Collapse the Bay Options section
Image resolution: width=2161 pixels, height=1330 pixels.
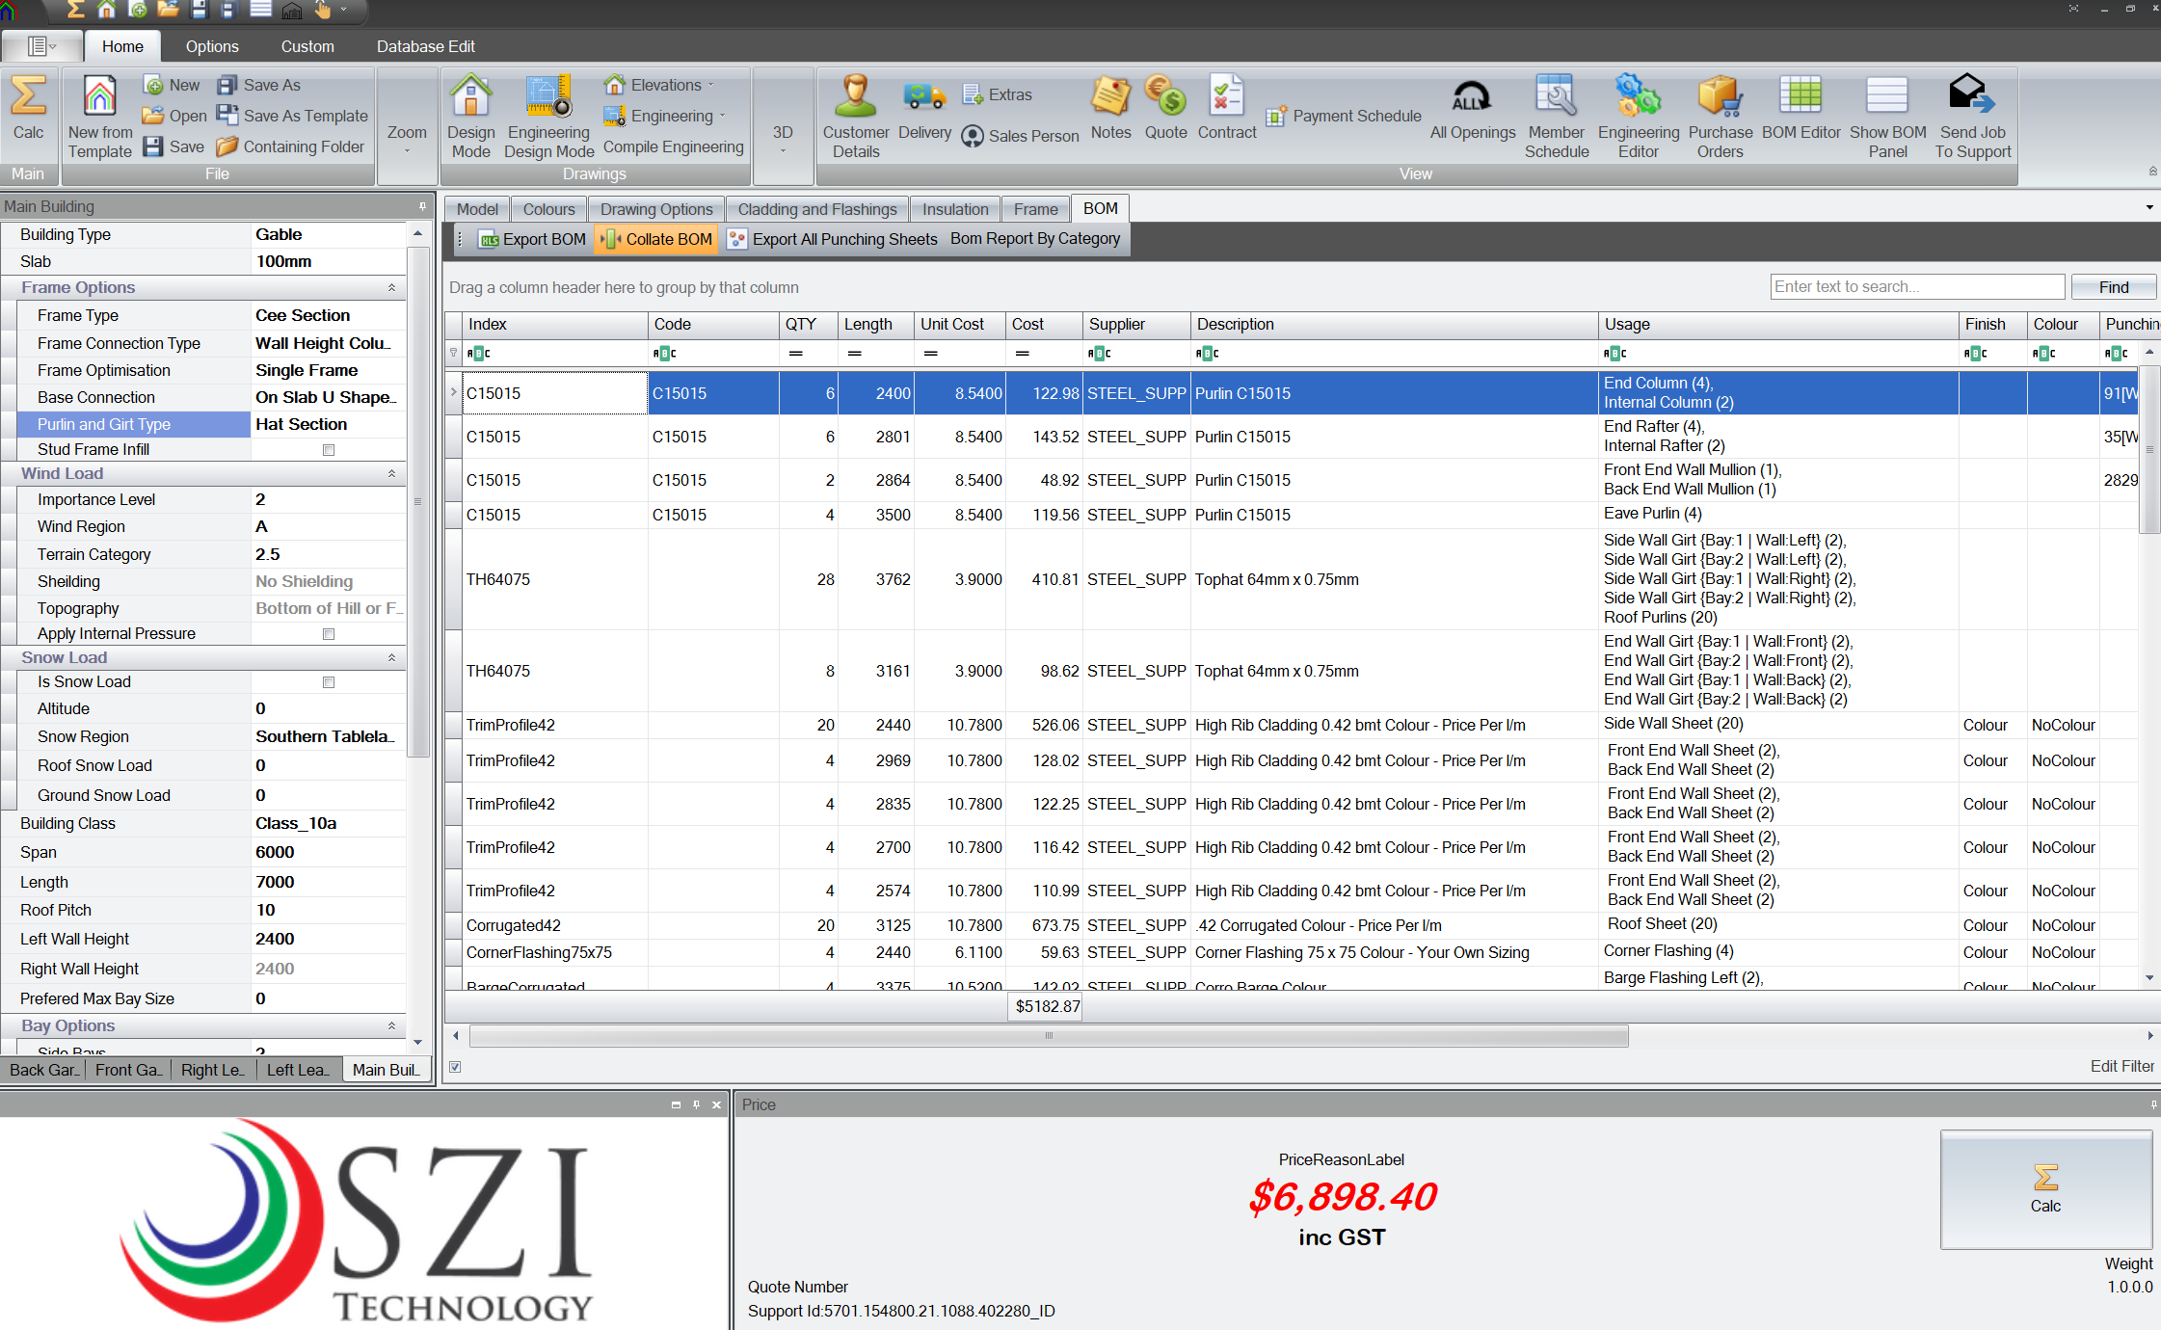coord(391,1025)
